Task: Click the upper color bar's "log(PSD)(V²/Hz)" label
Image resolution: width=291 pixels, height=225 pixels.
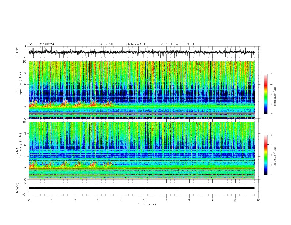Action: (275, 96)
